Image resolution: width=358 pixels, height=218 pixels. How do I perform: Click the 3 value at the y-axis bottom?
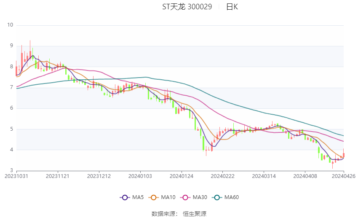pyautogui.click(x=12, y=170)
